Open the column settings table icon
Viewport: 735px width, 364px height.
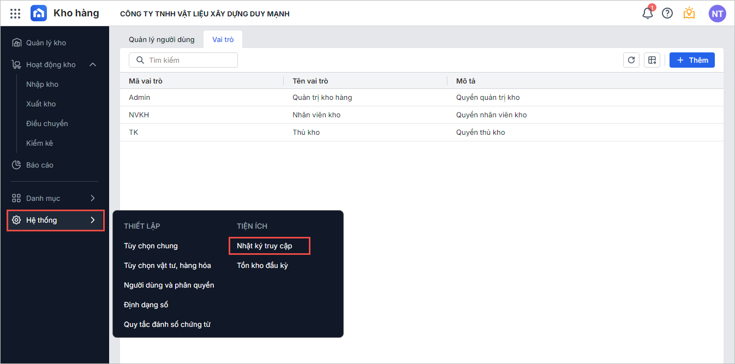(x=652, y=60)
